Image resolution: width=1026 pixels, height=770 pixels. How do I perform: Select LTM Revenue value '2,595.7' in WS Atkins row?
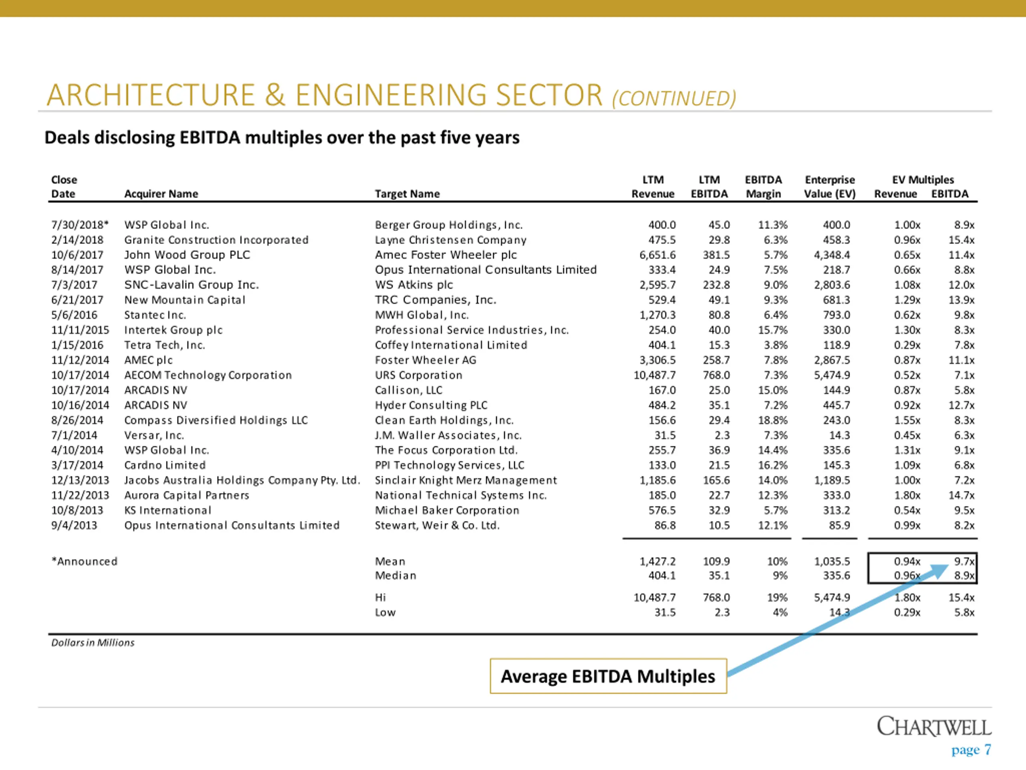(658, 285)
